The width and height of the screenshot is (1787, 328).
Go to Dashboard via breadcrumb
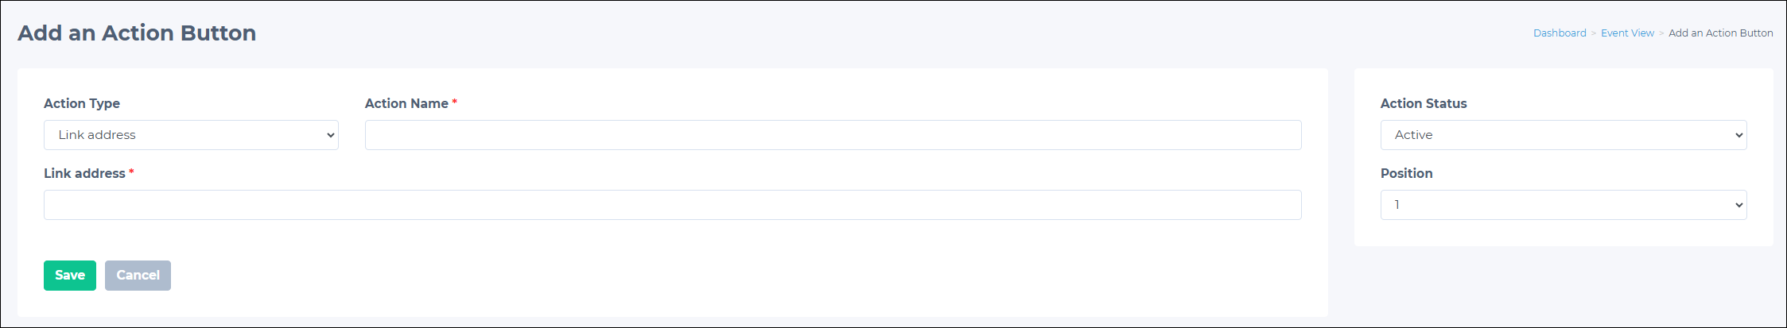tap(1560, 33)
